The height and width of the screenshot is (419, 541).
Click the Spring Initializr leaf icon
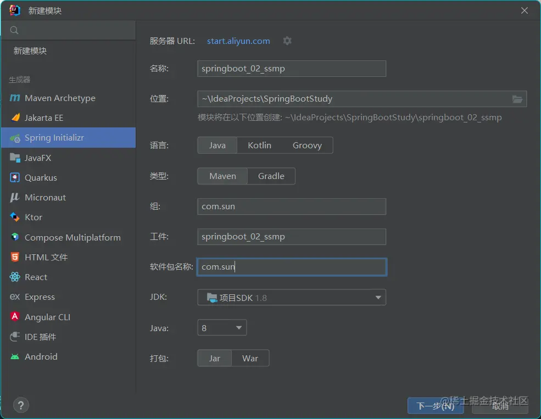[x=15, y=138]
